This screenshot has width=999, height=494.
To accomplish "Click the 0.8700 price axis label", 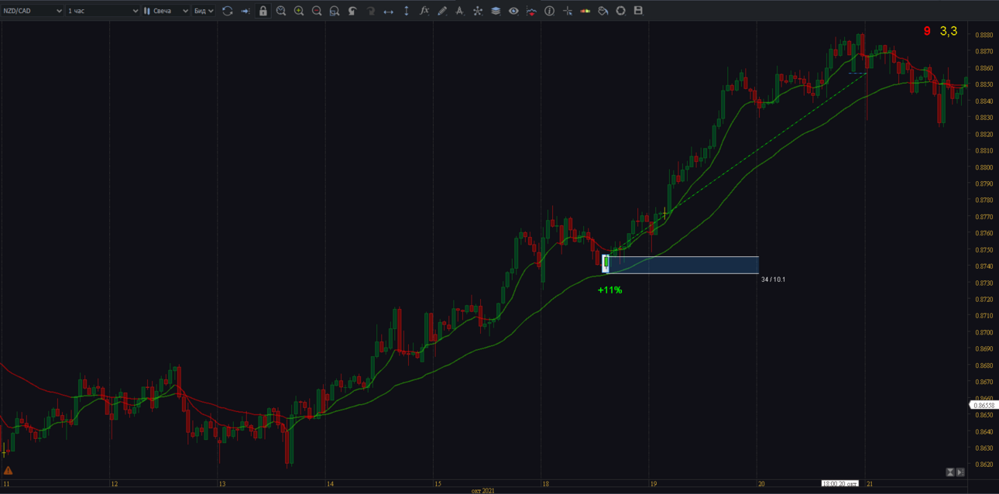I will pos(984,333).
